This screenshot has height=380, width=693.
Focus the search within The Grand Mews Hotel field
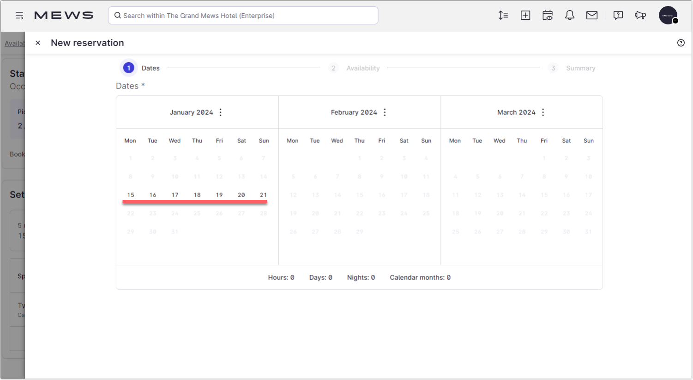tap(243, 16)
